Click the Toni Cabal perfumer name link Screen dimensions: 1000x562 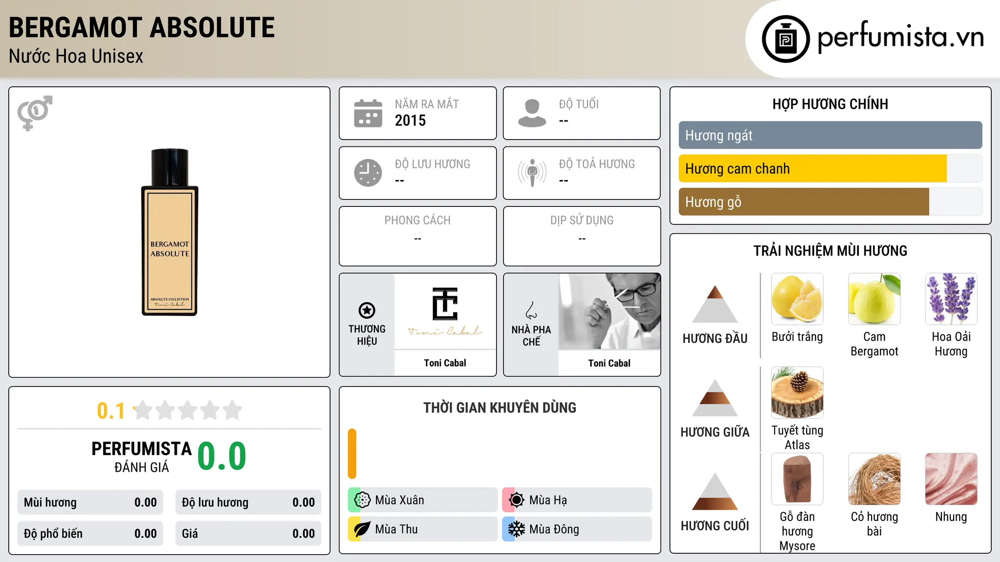[x=609, y=363]
